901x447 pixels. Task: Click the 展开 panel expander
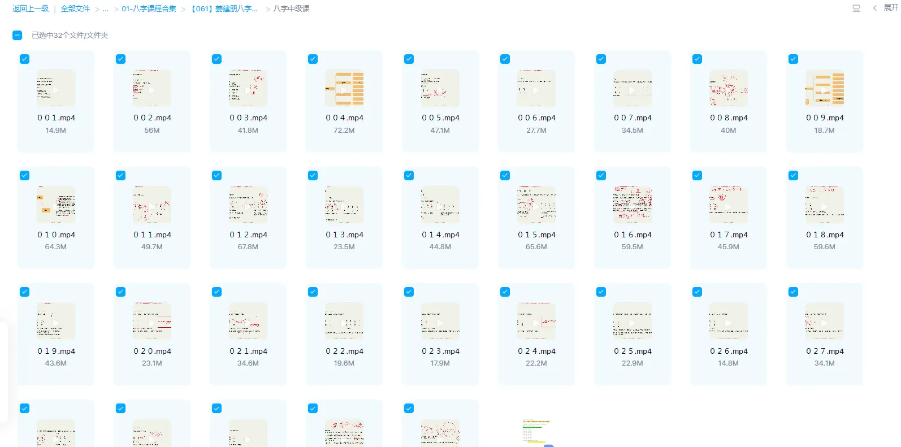click(886, 8)
